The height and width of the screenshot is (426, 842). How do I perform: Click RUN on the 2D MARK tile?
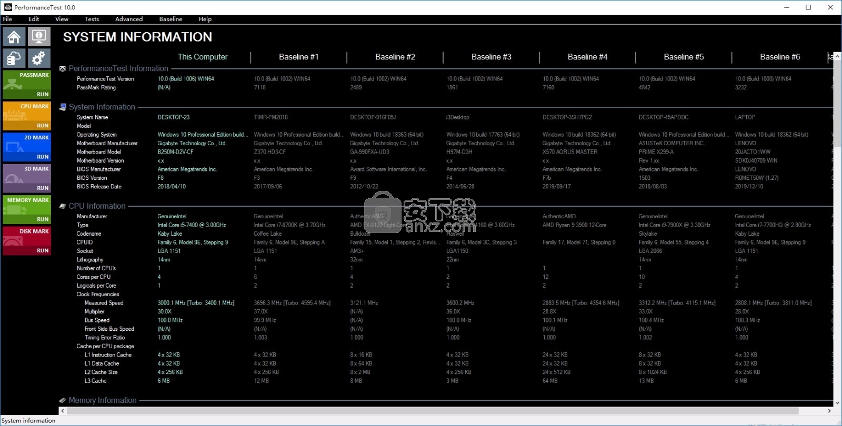click(43, 157)
